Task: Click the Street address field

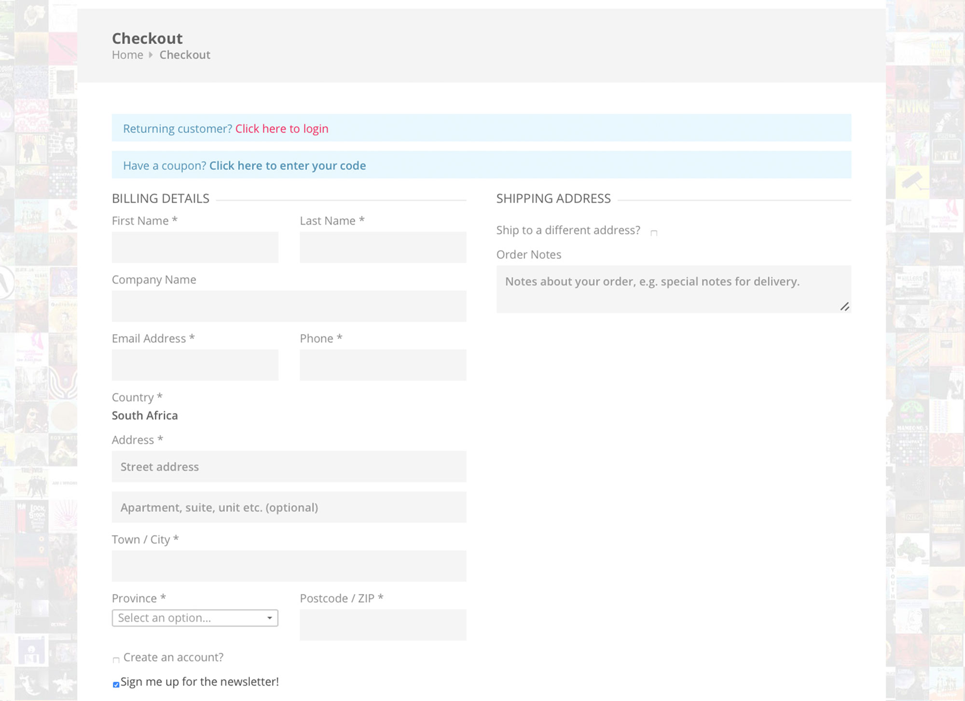Action: pos(289,467)
